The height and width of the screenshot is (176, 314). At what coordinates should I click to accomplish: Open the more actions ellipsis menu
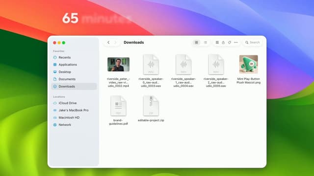coord(236,43)
